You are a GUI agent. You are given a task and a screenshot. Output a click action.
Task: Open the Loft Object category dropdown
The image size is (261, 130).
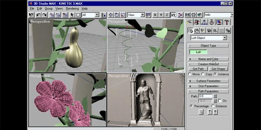click(x=209, y=38)
